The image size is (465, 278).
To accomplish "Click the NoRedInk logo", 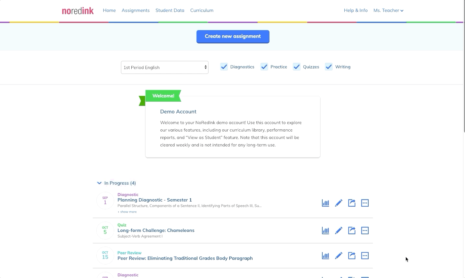I will [78, 11].
